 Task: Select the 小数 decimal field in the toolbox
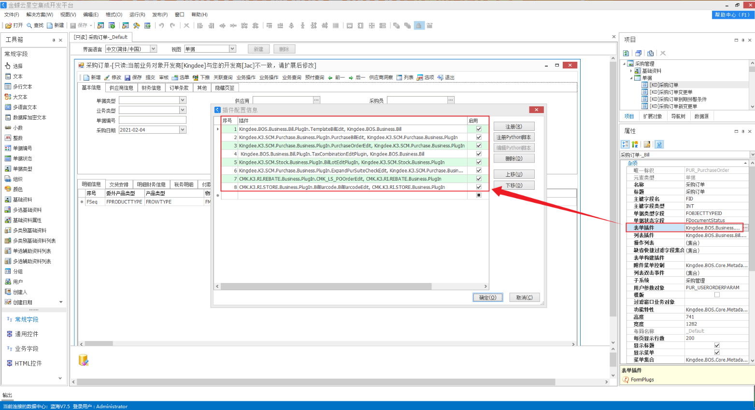pos(14,127)
